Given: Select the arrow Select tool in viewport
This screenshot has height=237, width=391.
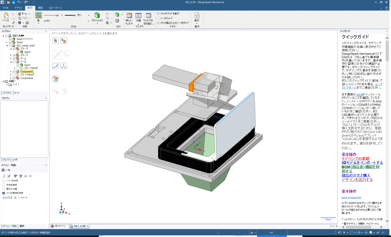Looking at the screenshot, I should (x=55, y=40).
